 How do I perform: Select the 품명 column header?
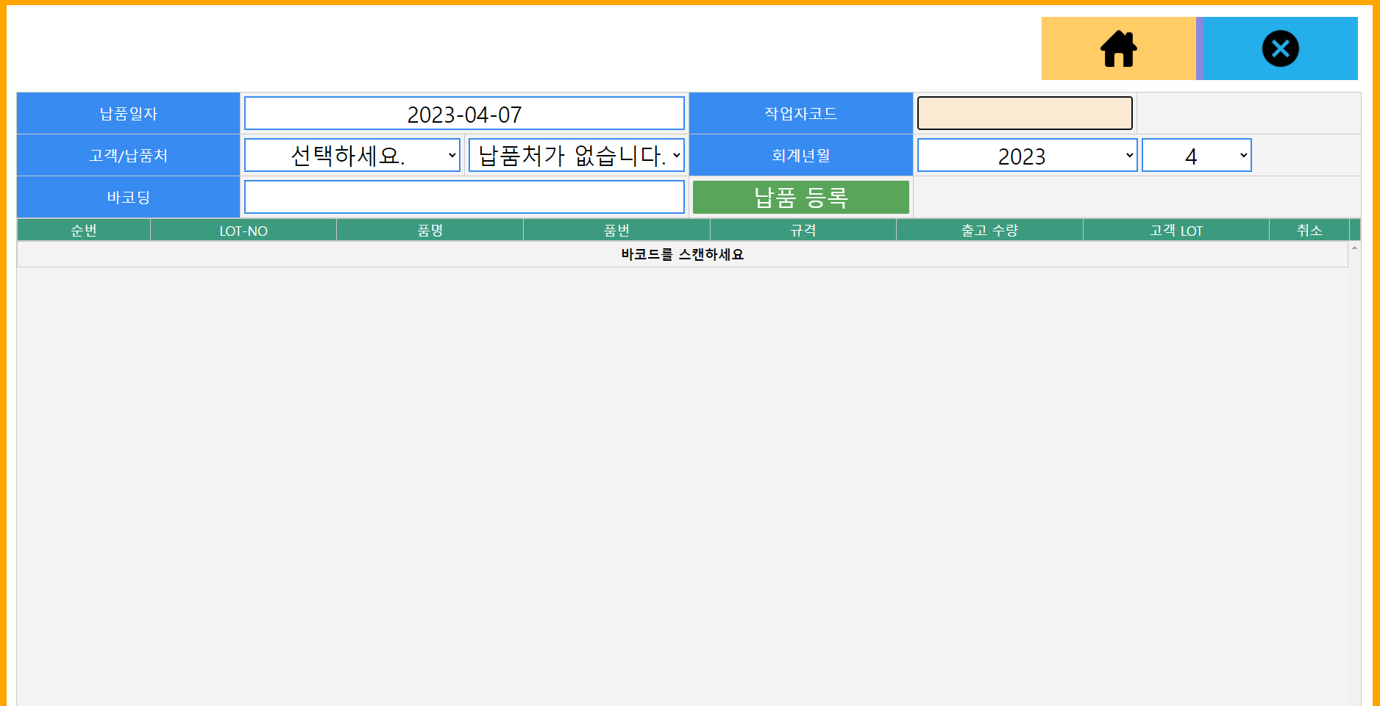click(430, 230)
